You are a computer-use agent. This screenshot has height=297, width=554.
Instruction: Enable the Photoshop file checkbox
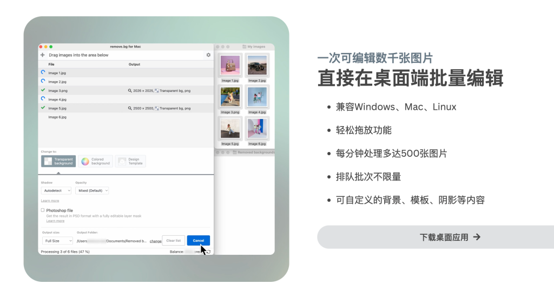tap(43, 210)
